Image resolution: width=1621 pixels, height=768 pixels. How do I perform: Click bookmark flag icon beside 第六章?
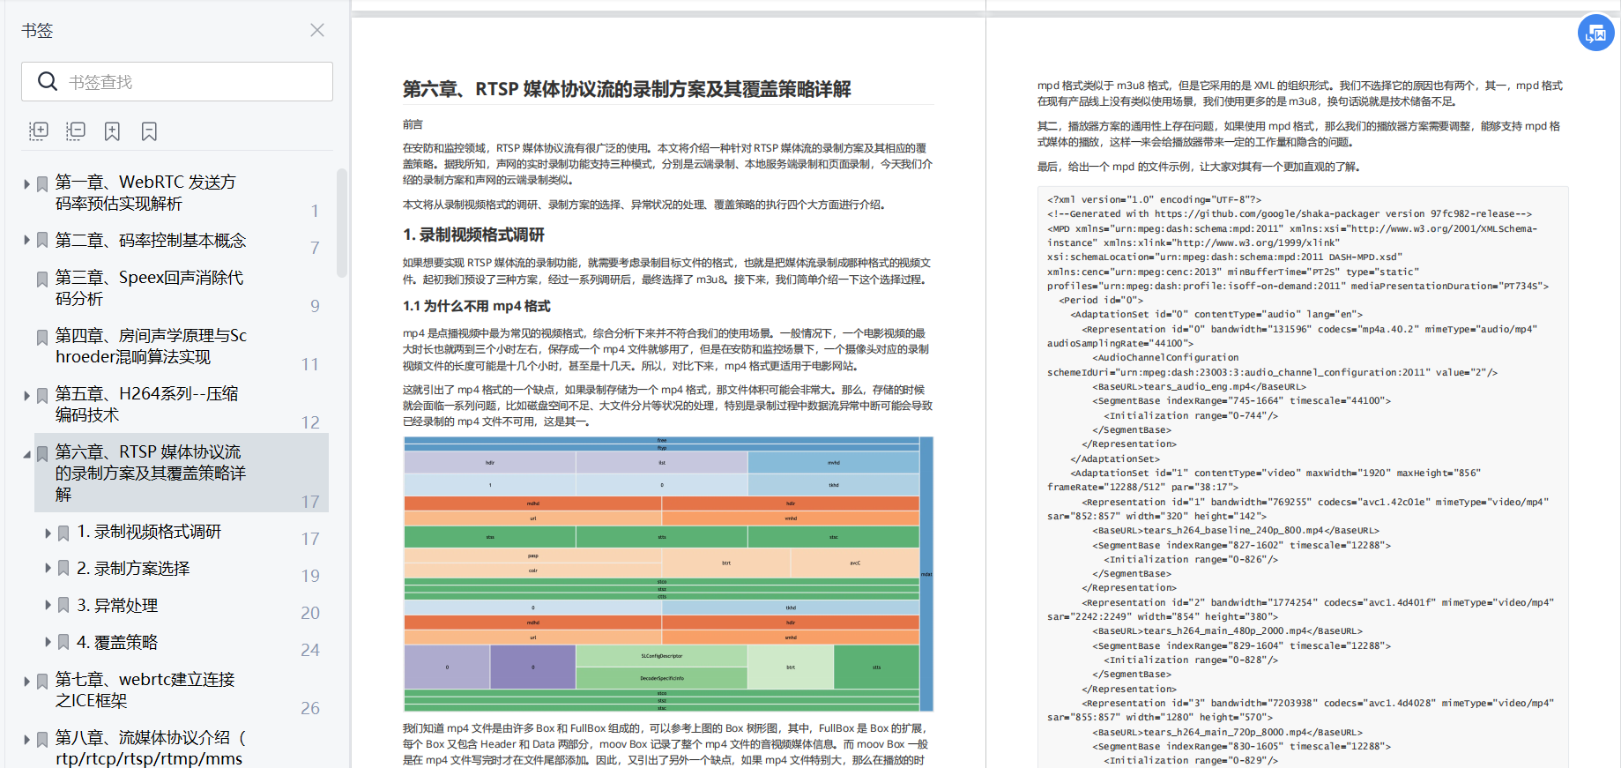coord(42,454)
